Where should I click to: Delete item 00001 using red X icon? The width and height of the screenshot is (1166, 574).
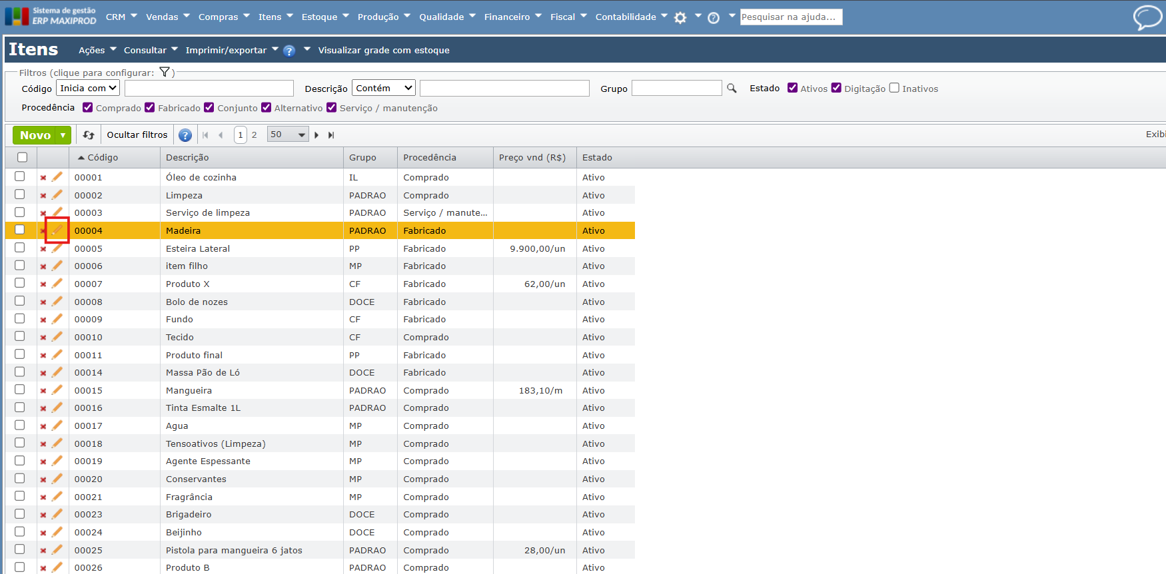[43, 178]
